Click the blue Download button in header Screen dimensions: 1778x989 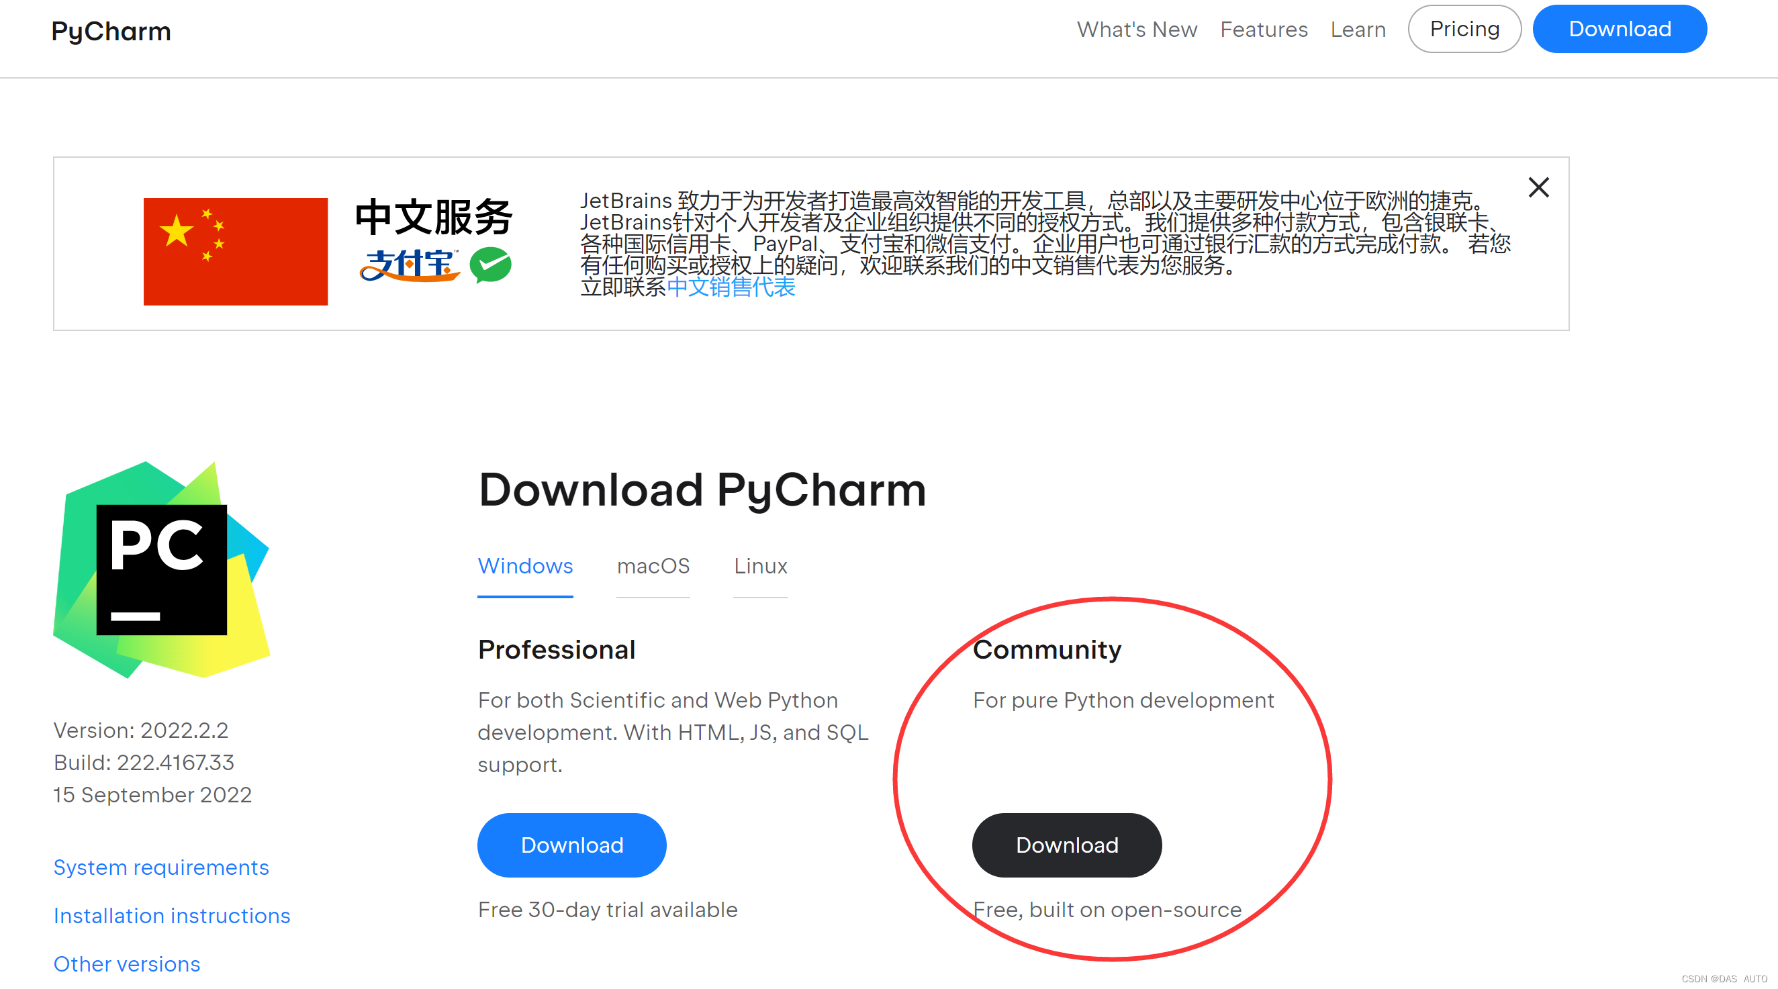1620,29
